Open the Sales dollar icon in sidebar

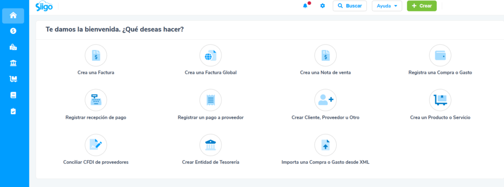pyautogui.click(x=13, y=31)
